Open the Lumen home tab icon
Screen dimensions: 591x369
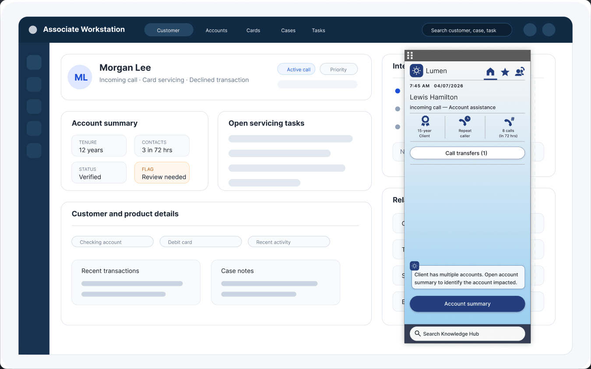click(490, 72)
